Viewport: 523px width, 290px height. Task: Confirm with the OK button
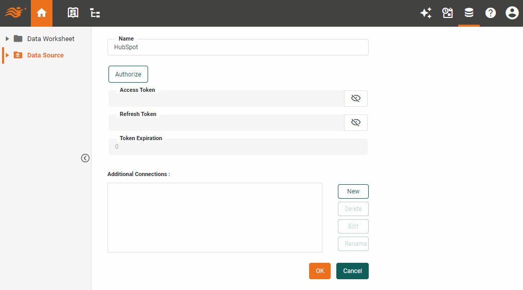pos(320,271)
